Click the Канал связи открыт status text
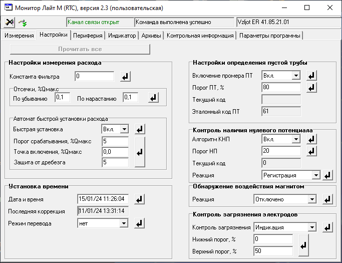The image size is (342, 263). (x=93, y=22)
